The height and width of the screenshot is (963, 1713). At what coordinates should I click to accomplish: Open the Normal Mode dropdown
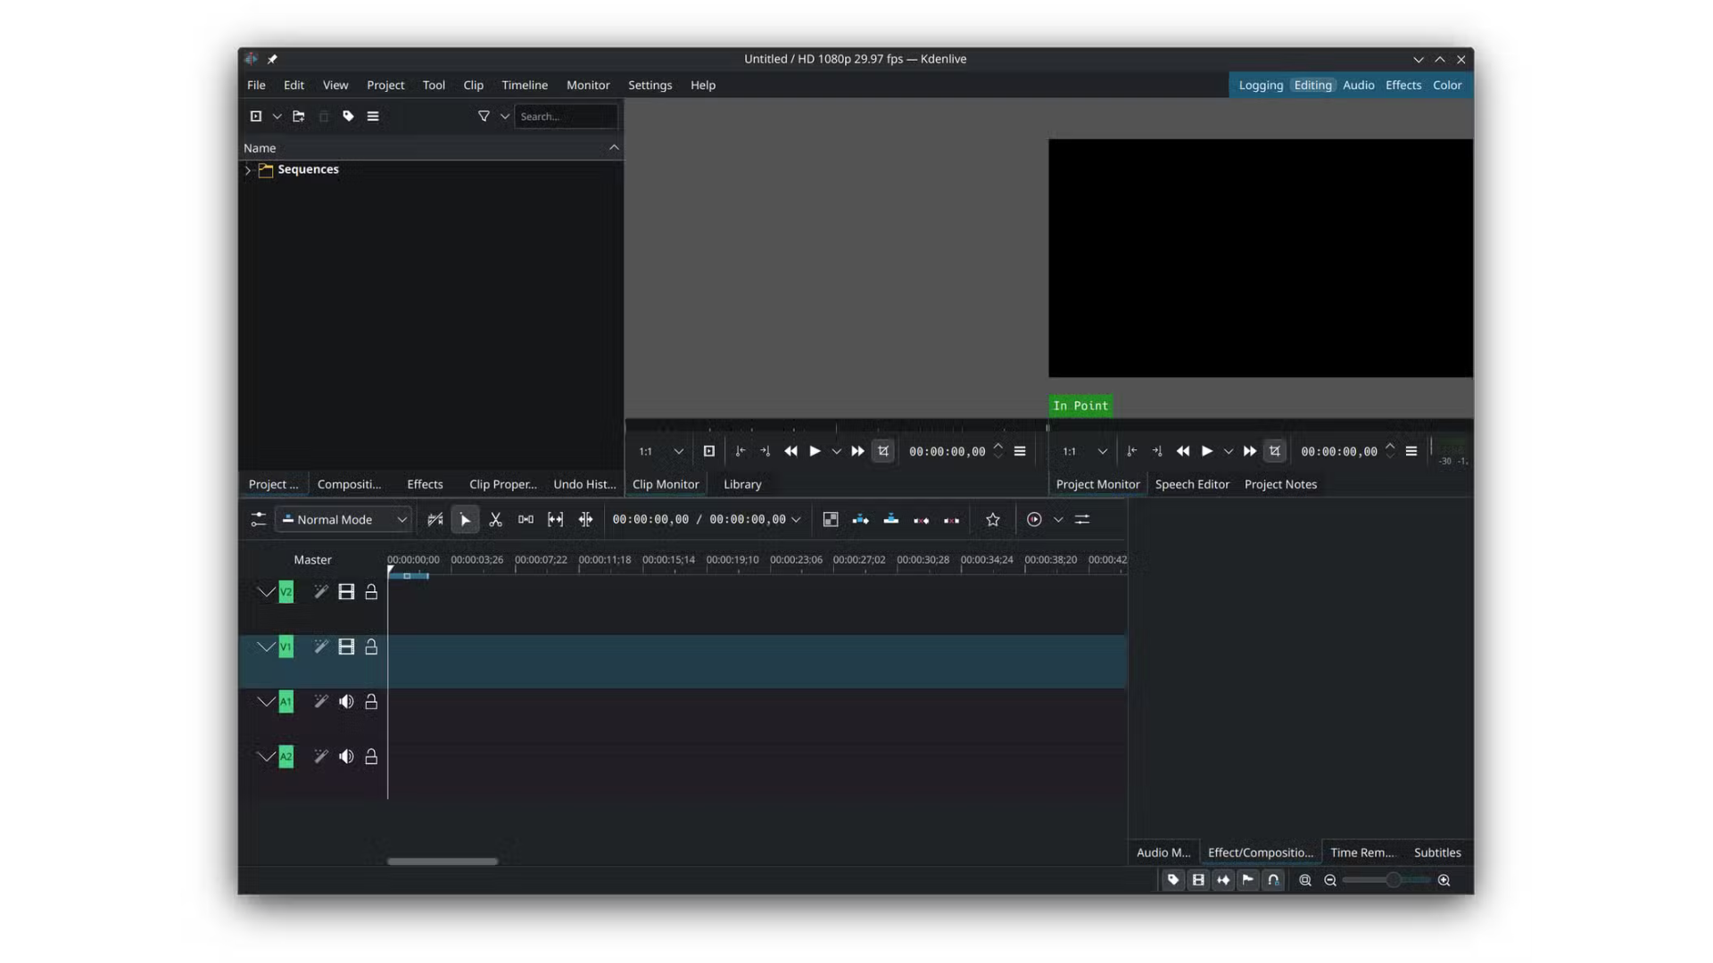[343, 520]
